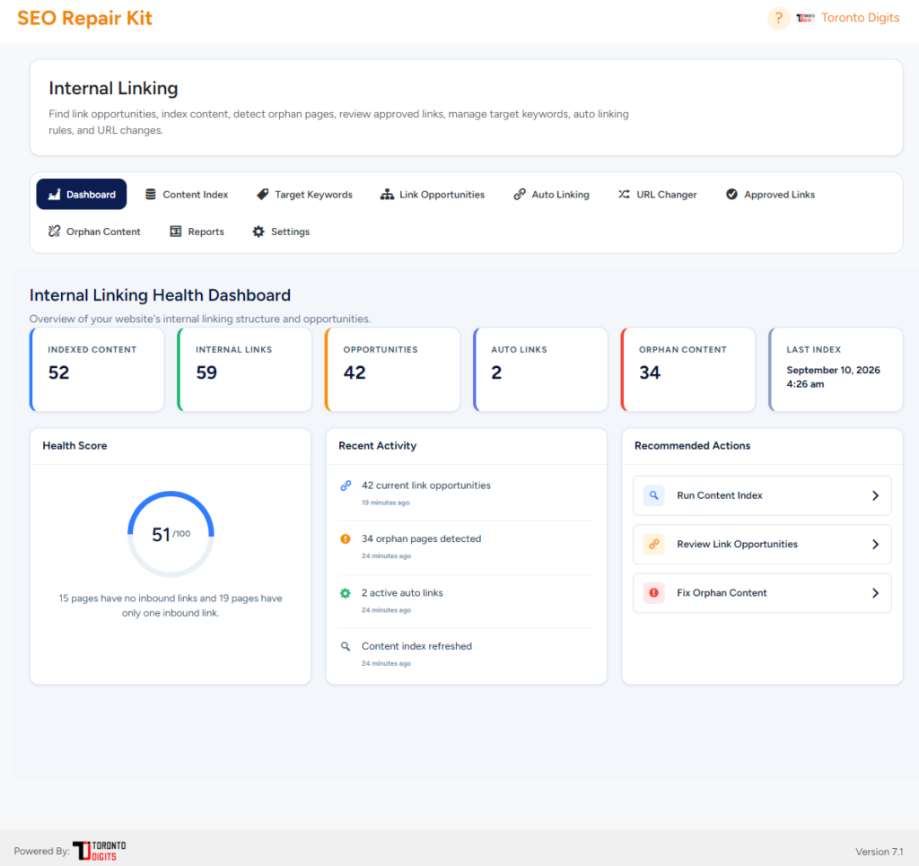The height and width of the screenshot is (866, 919).
Task: Click the green gear icon for auto links
Action: (x=346, y=593)
